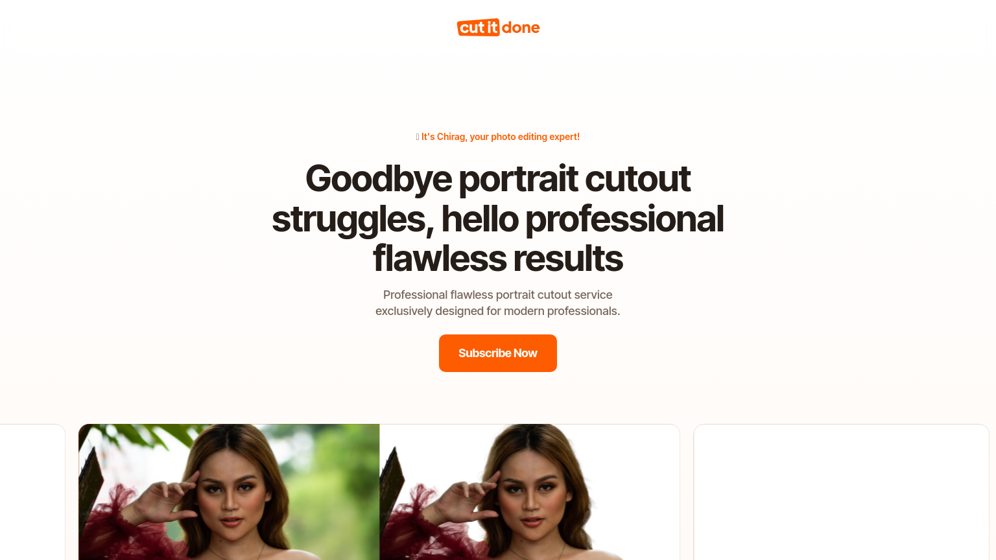The height and width of the screenshot is (560, 996).
Task: Open the cutout portrait with white background
Action: tap(530, 492)
